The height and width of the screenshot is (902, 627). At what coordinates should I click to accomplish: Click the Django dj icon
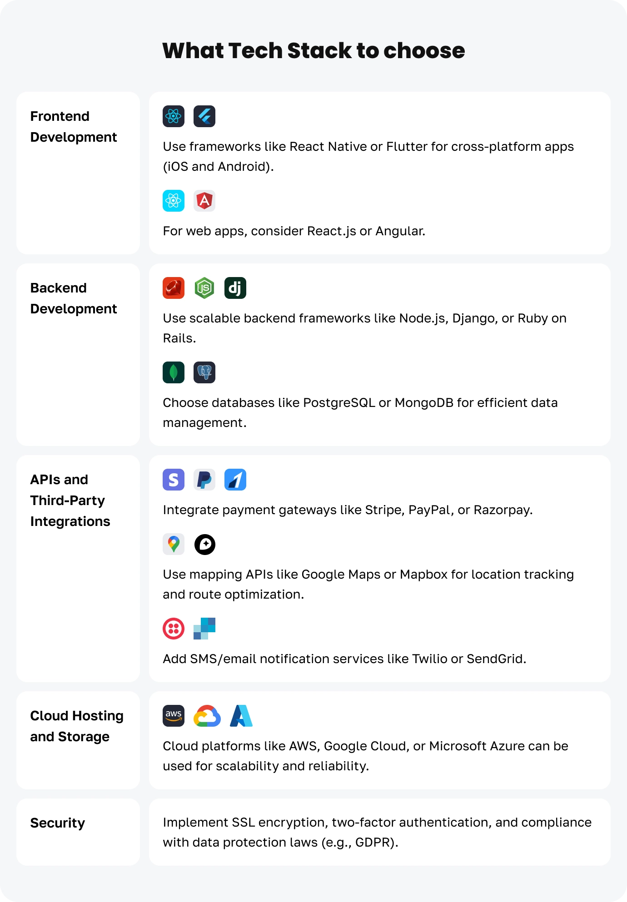coord(235,288)
